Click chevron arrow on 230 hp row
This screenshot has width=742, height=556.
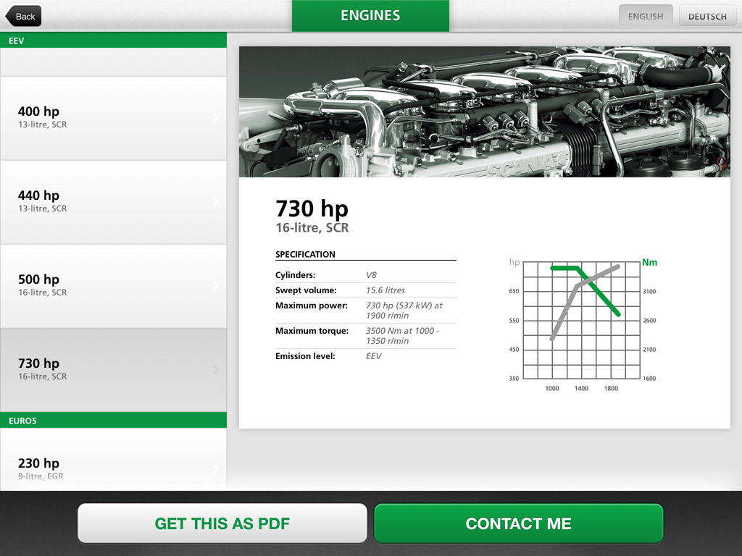click(216, 469)
